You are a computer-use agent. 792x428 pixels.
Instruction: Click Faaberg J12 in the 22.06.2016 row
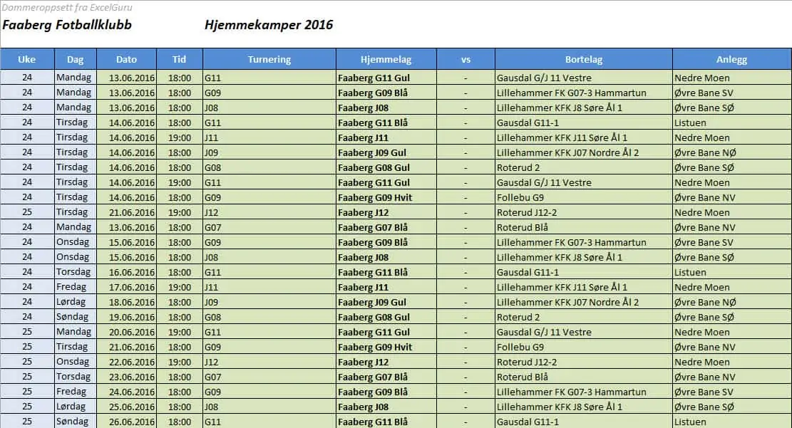pyautogui.click(x=363, y=362)
